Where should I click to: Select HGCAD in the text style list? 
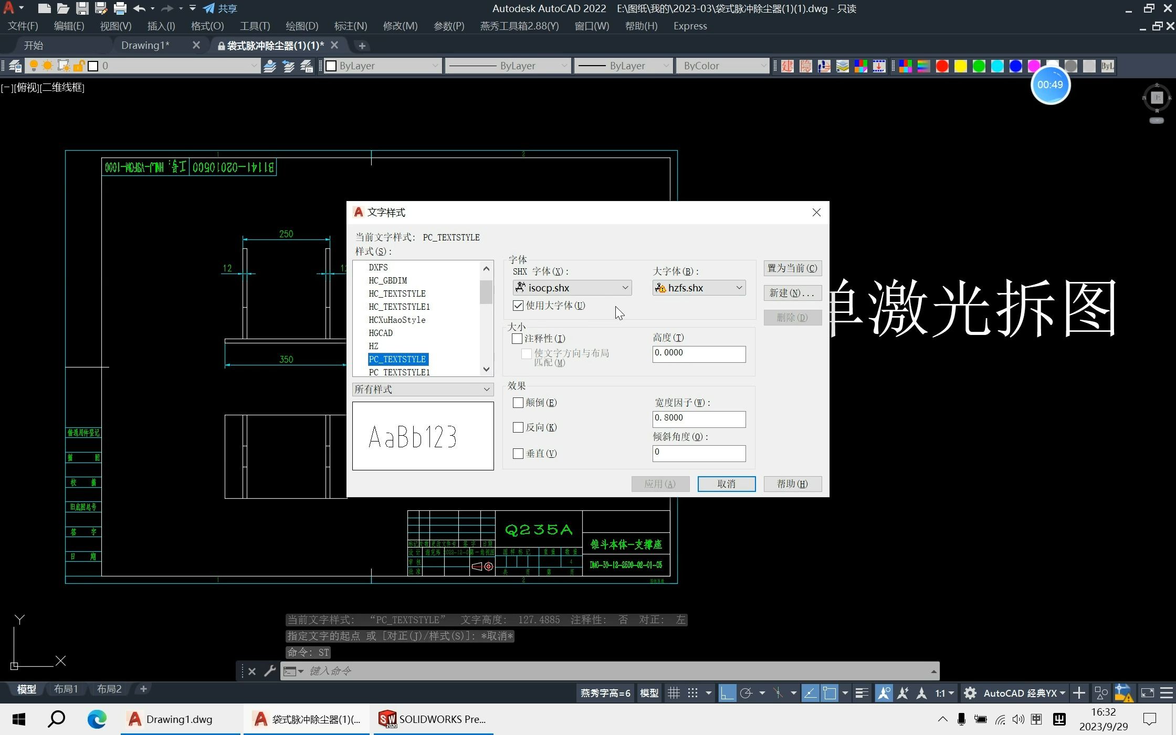(380, 333)
